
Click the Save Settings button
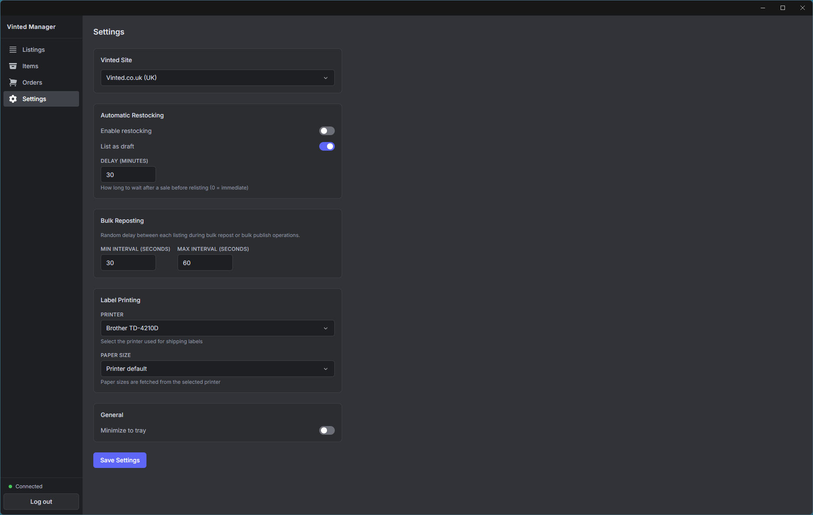(120, 460)
